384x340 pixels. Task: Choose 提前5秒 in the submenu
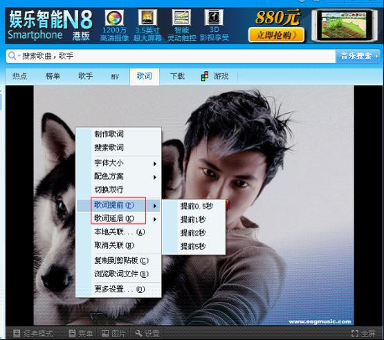point(194,246)
